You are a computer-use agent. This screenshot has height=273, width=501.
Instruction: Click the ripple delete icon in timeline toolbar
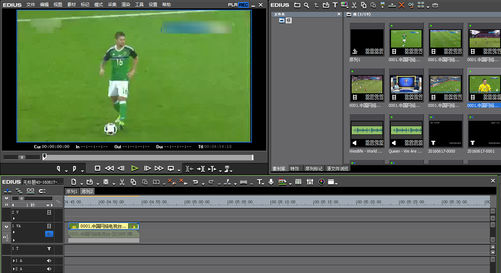click(x=183, y=182)
